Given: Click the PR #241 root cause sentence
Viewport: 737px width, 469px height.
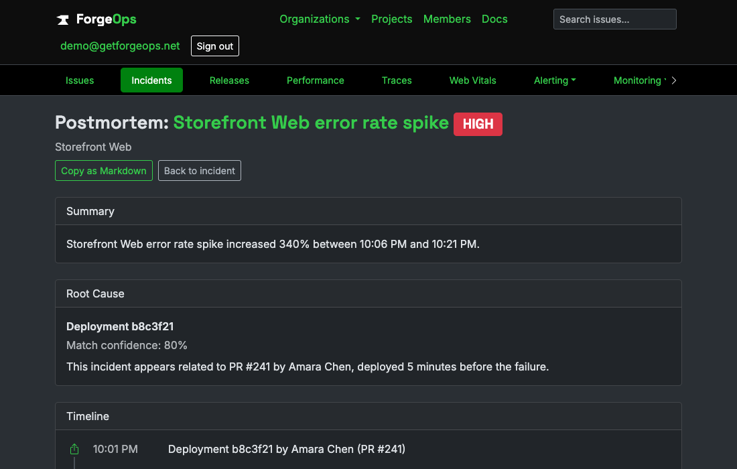Looking at the screenshot, I should (308, 366).
